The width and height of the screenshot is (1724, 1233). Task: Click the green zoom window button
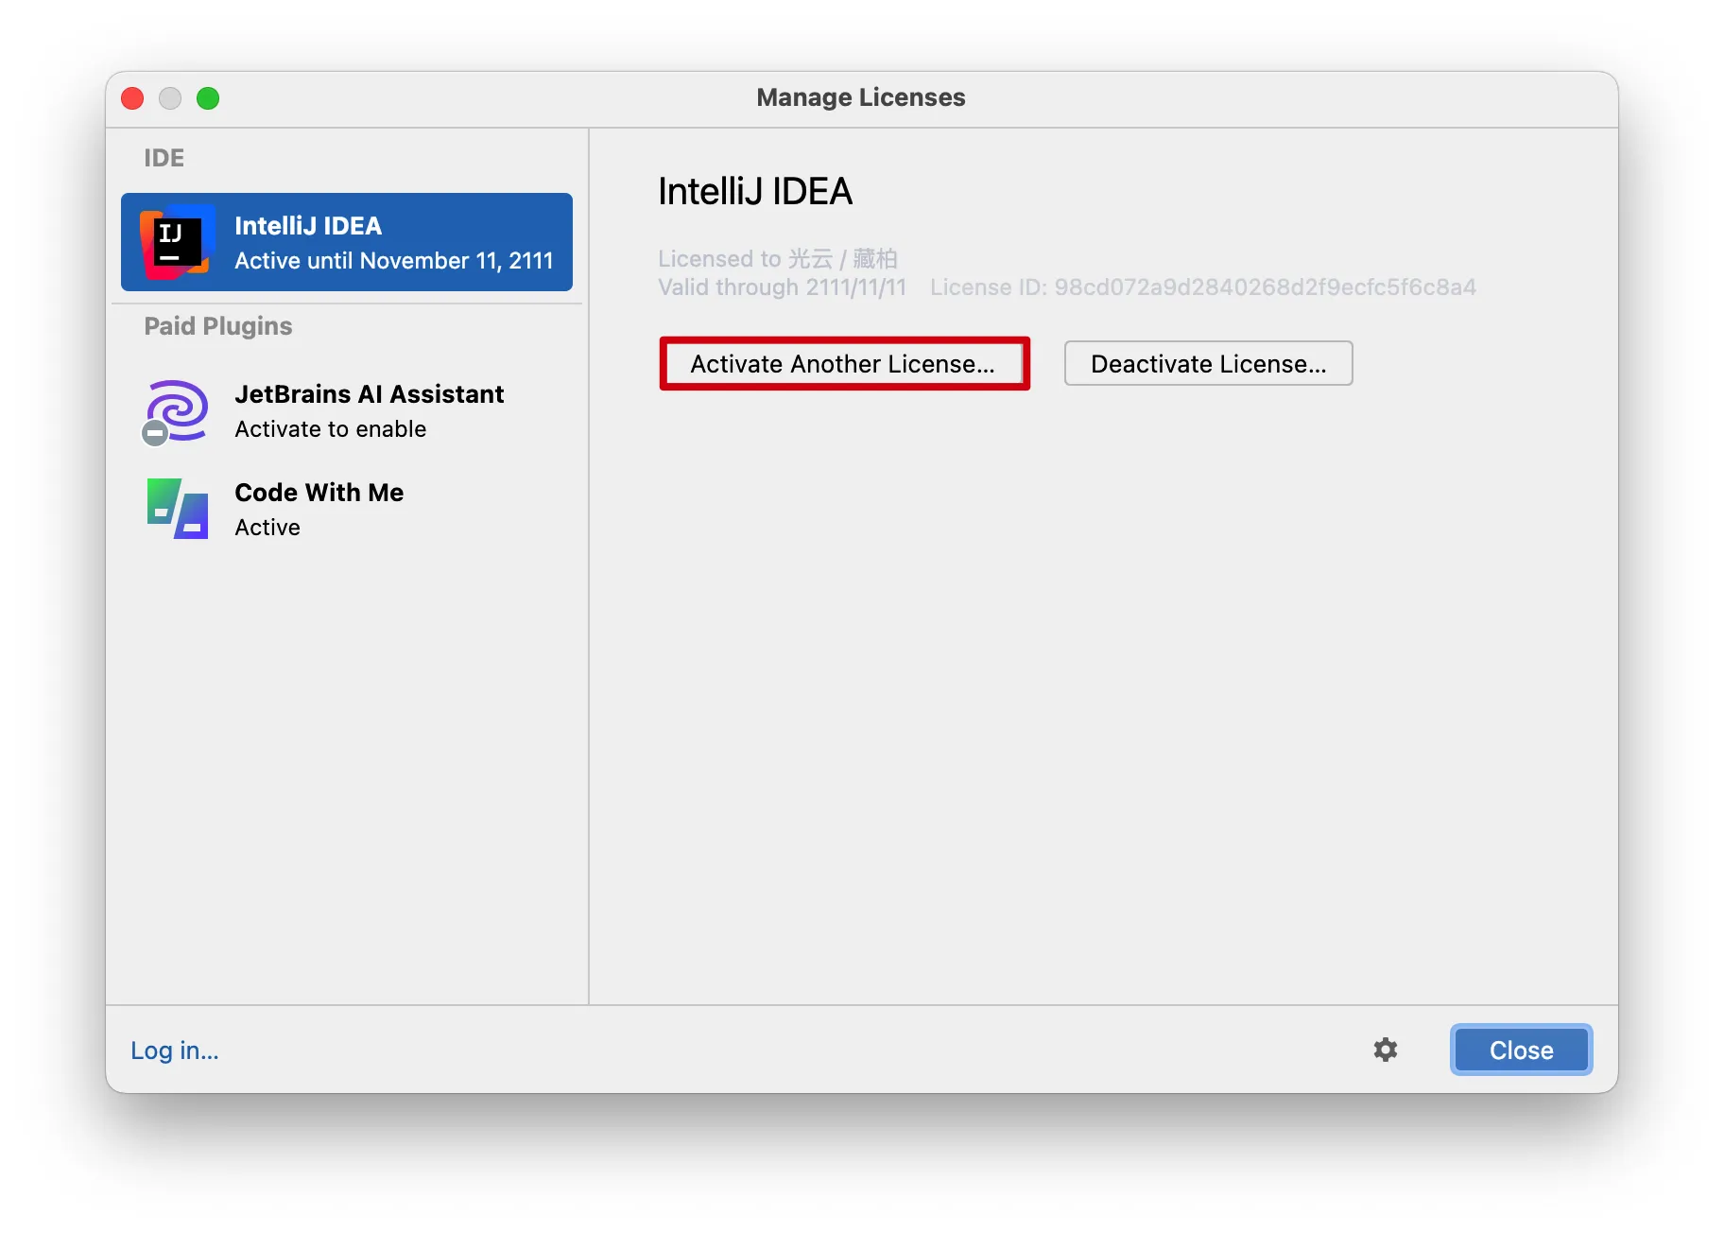(x=208, y=98)
